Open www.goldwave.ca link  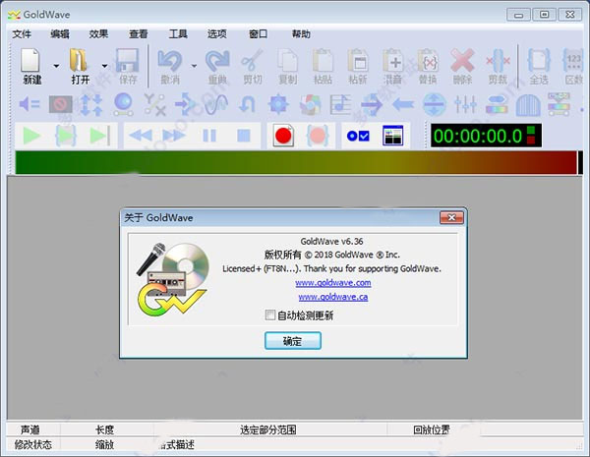[x=333, y=297]
